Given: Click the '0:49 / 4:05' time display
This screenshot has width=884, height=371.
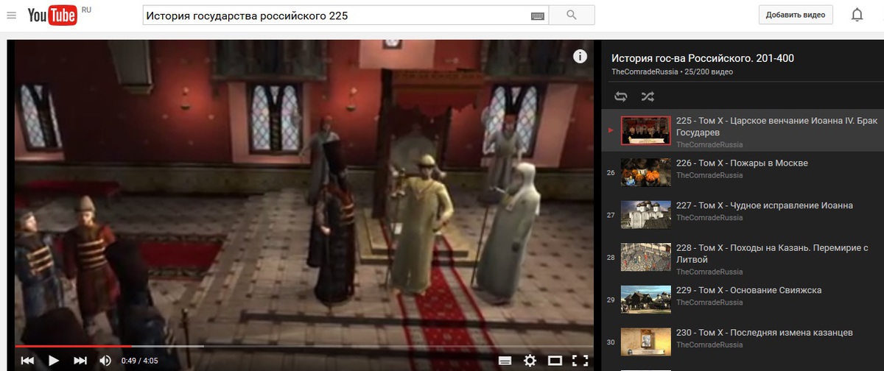Looking at the screenshot, I should tap(140, 361).
